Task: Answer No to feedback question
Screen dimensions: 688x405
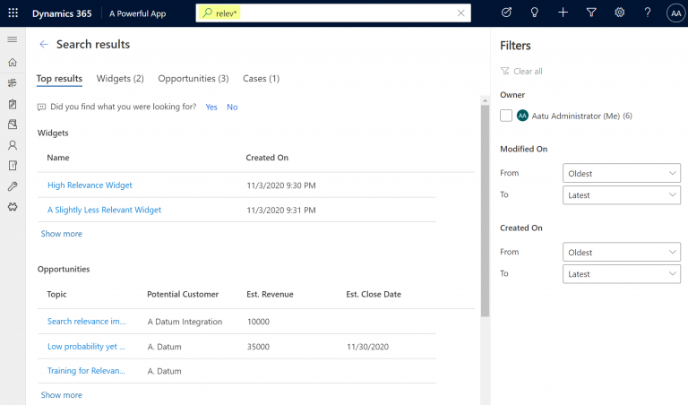Action: [232, 107]
